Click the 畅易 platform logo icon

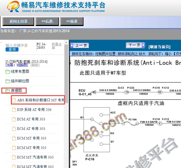point(13,6)
